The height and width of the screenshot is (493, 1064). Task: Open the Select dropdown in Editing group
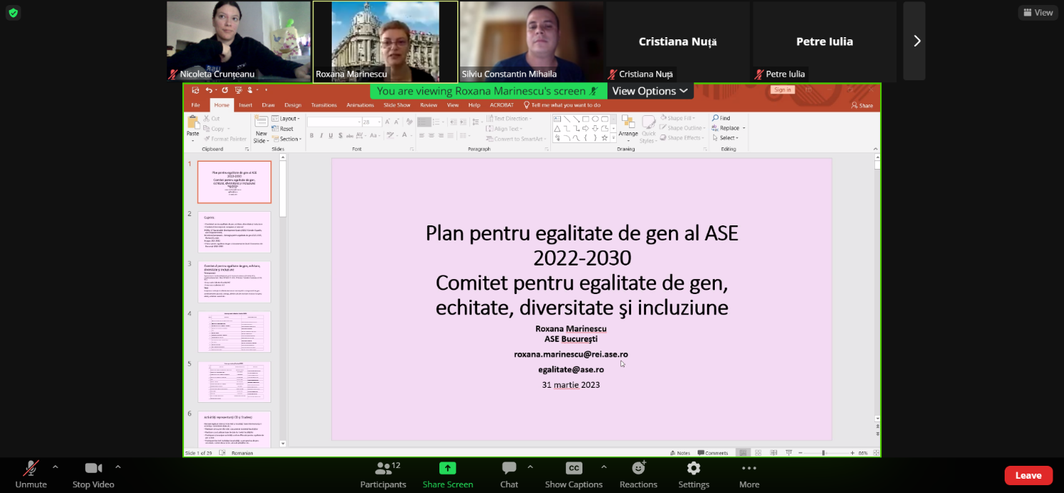click(726, 137)
